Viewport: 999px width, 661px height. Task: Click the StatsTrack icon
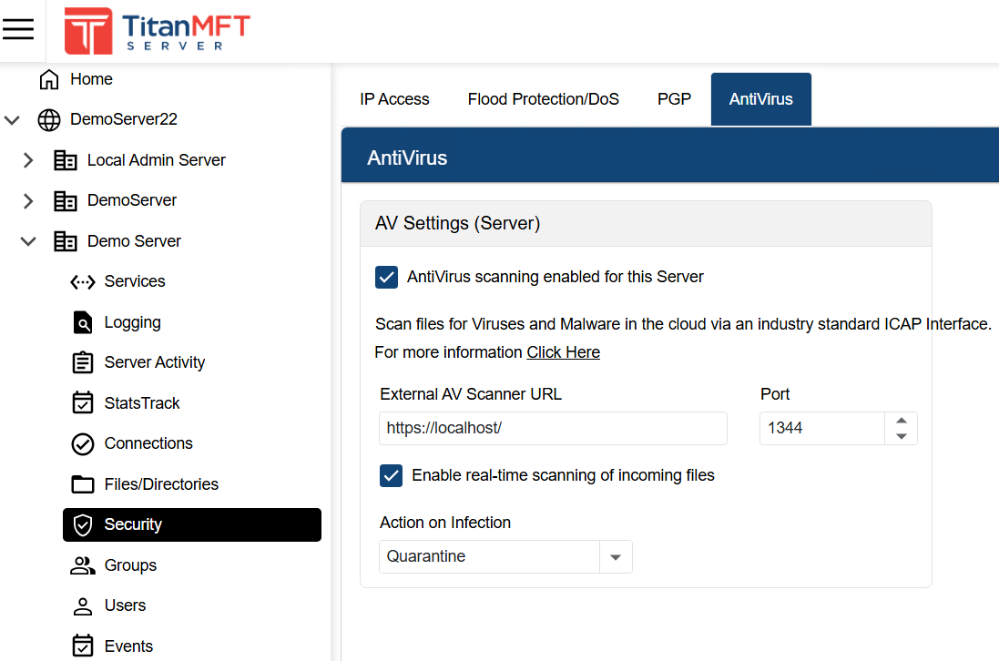[x=82, y=402]
